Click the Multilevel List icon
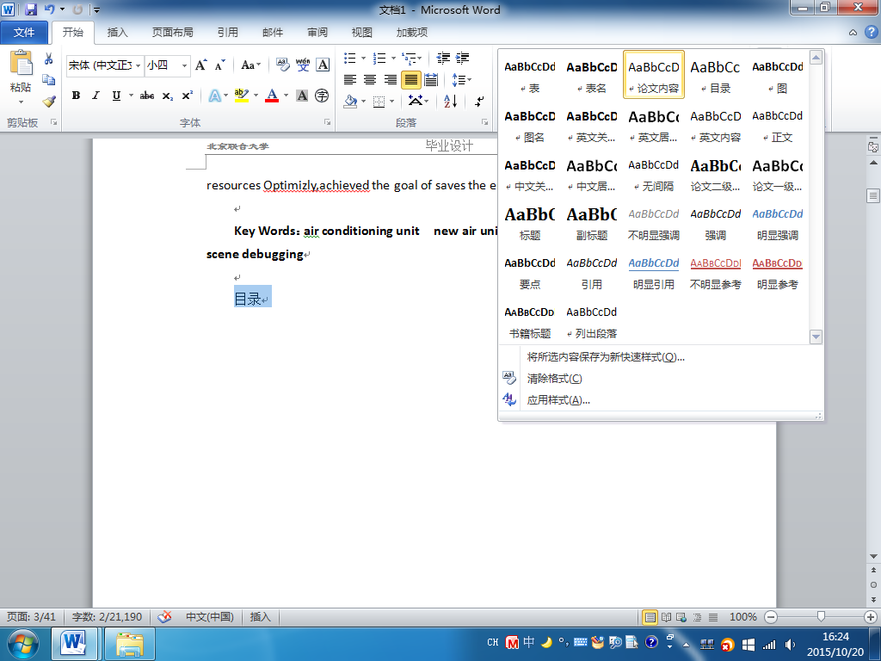Image resolution: width=881 pixels, height=661 pixels. [x=410, y=58]
